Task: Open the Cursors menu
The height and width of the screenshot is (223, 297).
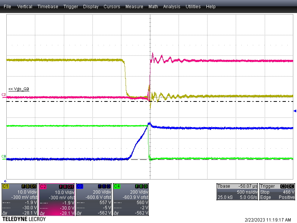Action: (x=112, y=7)
